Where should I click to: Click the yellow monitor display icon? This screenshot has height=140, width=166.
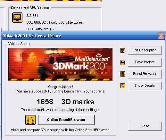click(17, 18)
